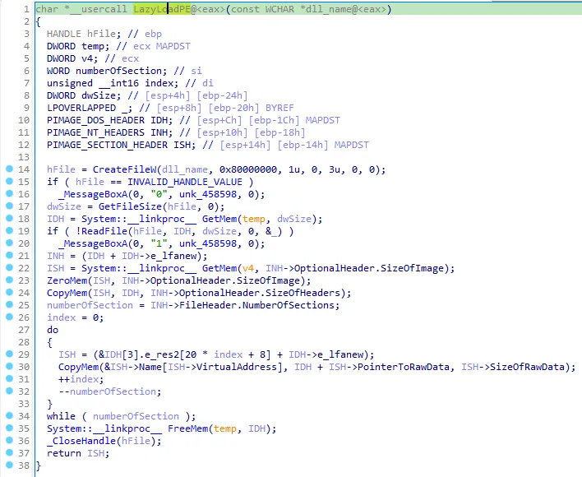Viewport: 582px width, 477px height.
Task: Click the ReadFile call
Action: 104,231
